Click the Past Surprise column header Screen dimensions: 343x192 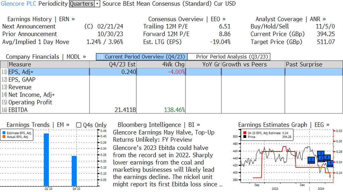314,65
